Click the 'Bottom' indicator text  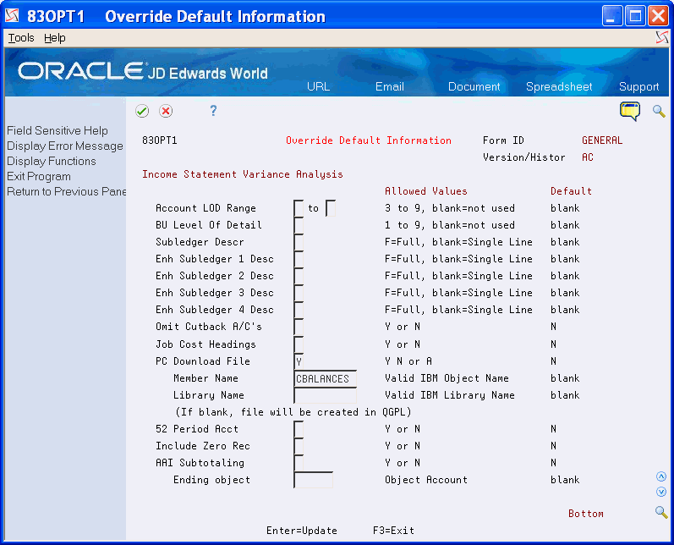pos(585,514)
